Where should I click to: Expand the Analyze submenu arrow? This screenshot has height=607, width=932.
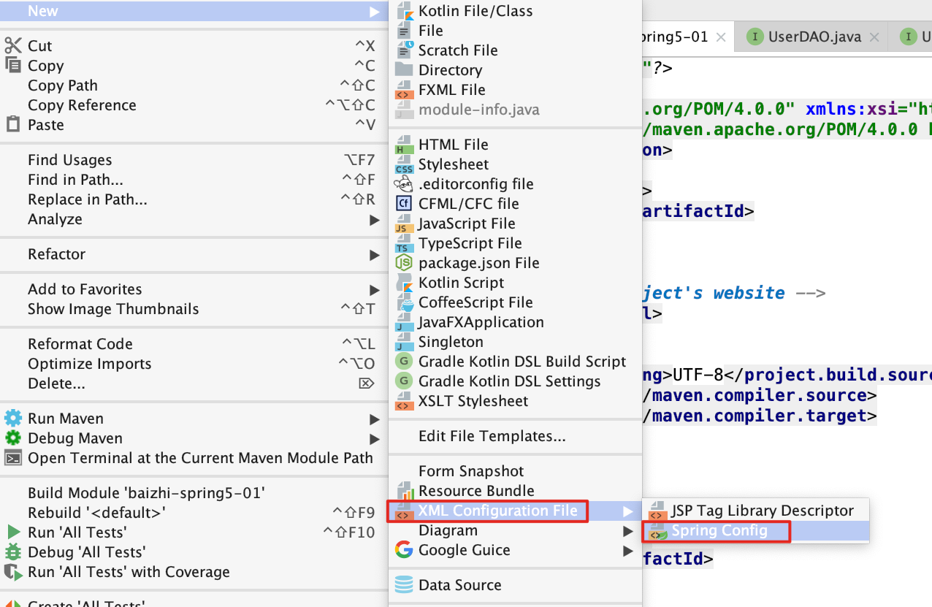[x=375, y=220]
